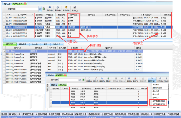Switch to 浏览页面 tab
Image resolution: width=181 pixels, height=118 pixels.
coord(63,85)
